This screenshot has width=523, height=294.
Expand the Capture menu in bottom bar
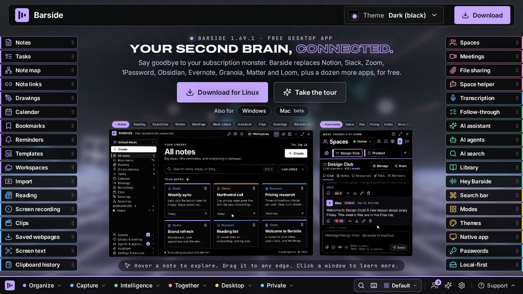88,286
